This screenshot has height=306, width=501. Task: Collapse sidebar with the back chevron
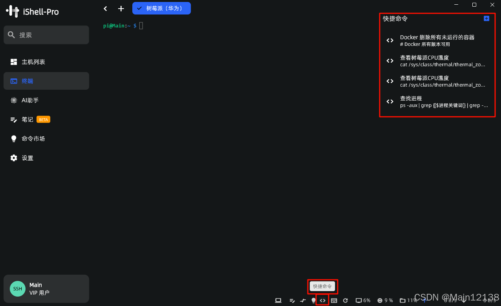pos(105,9)
